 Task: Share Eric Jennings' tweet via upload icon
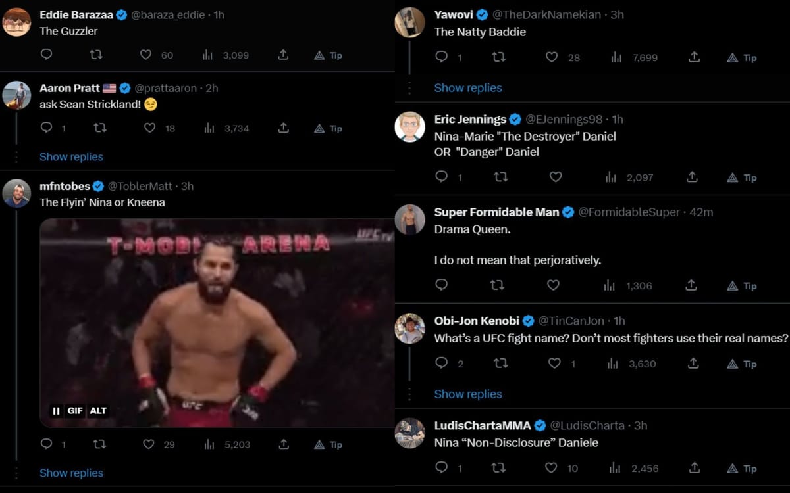pyautogui.click(x=692, y=177)
